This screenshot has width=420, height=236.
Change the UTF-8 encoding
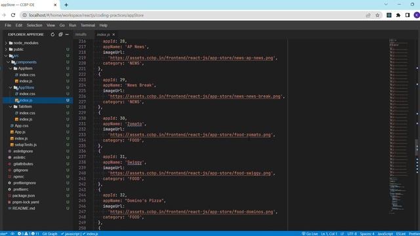pyautogui.click(x=352, y=234)
